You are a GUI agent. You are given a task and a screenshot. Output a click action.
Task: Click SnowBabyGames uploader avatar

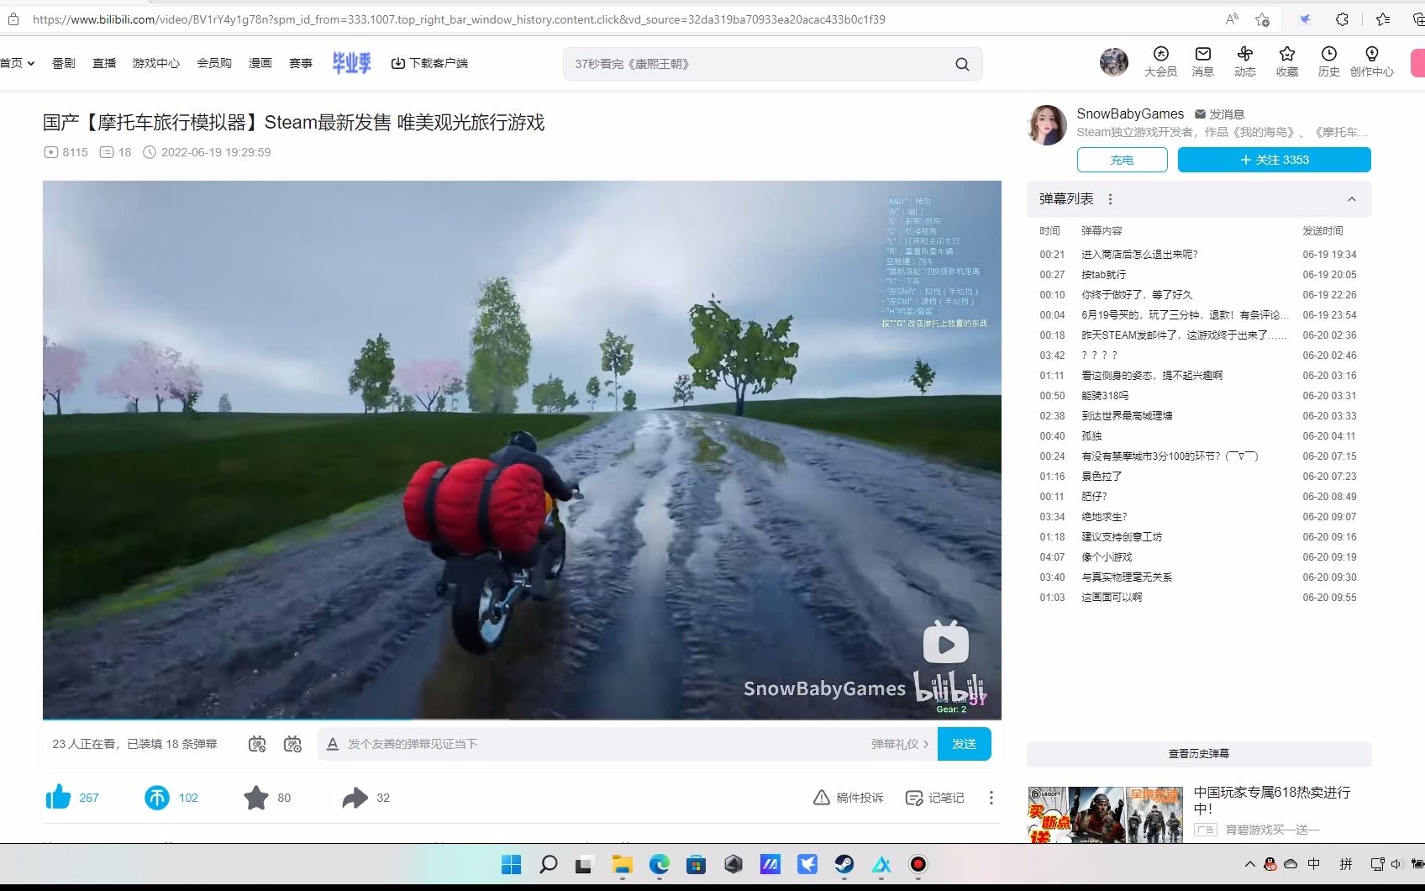click(1047, 125)
